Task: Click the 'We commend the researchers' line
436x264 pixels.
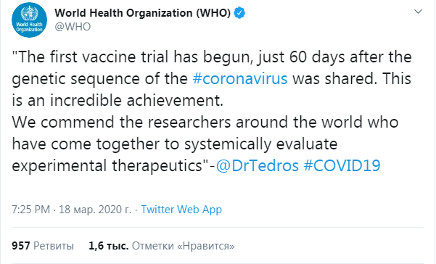Action: [x=205, y=123]
